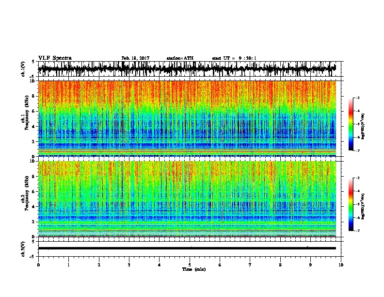Click time axis tick label '5'
The image size is (384, 297).
[190, 265]
